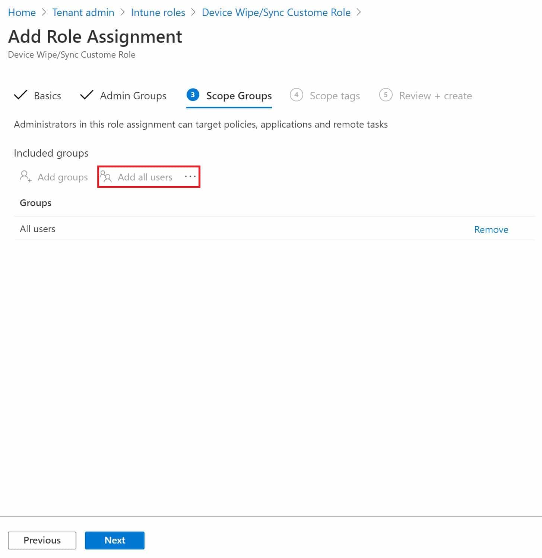Select the Add groups person icon
The width and height of the screenshot is (542, 558).
coord(25,177)
